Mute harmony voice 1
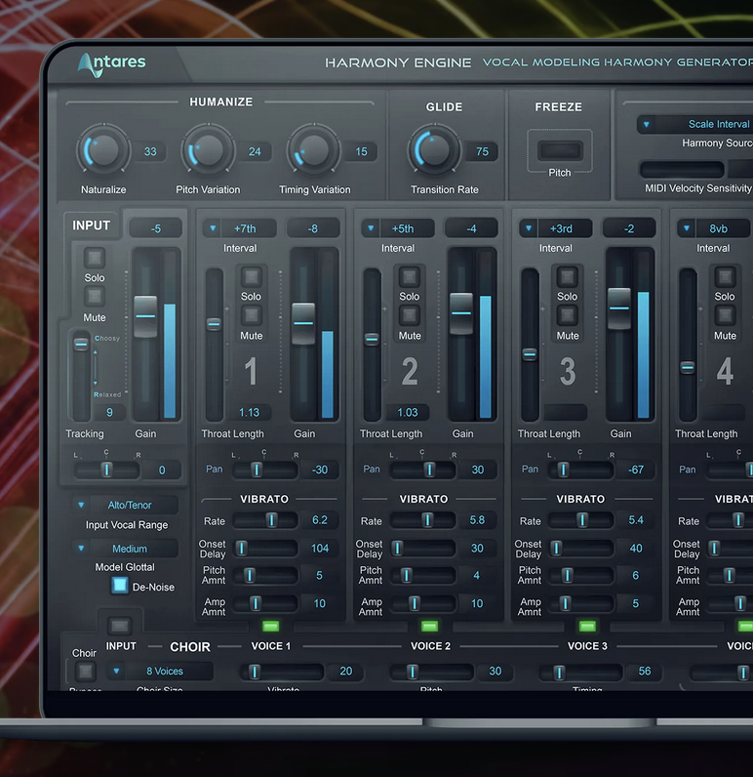753x777 pixels. [x=251, y=315]
